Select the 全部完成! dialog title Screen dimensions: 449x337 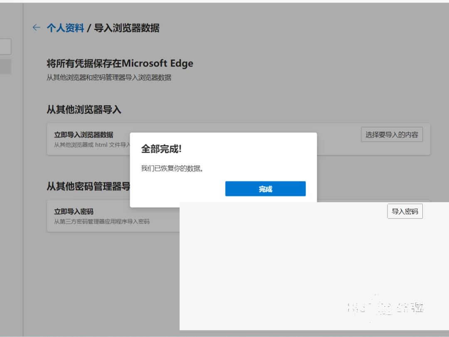pos(161,149)
